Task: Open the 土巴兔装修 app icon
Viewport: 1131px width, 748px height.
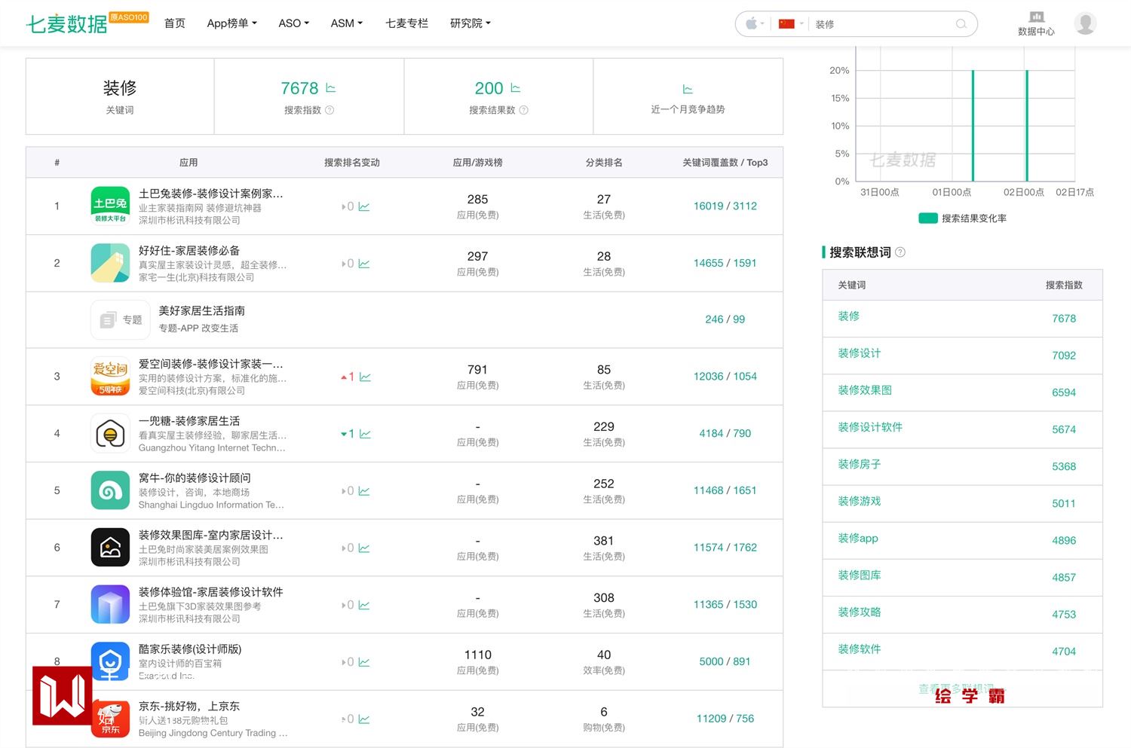Action: (x=110, y=206)
